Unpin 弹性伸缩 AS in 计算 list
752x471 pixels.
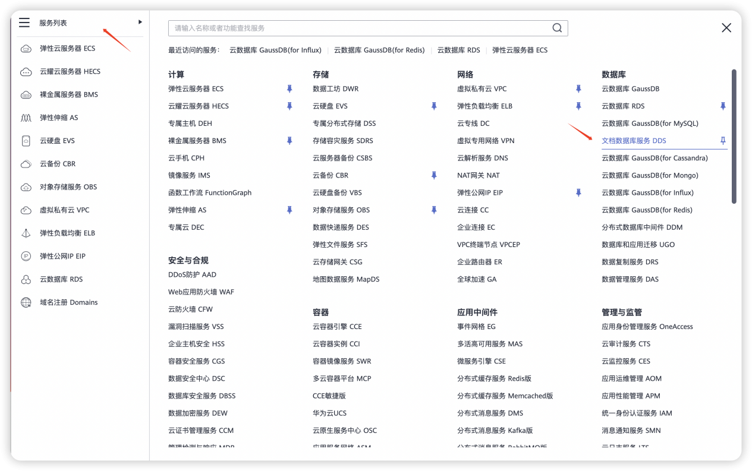click(x=290, y=210)
